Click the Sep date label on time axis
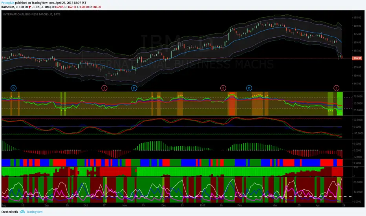This screenshot has height=216, width=366. [46, 205]
